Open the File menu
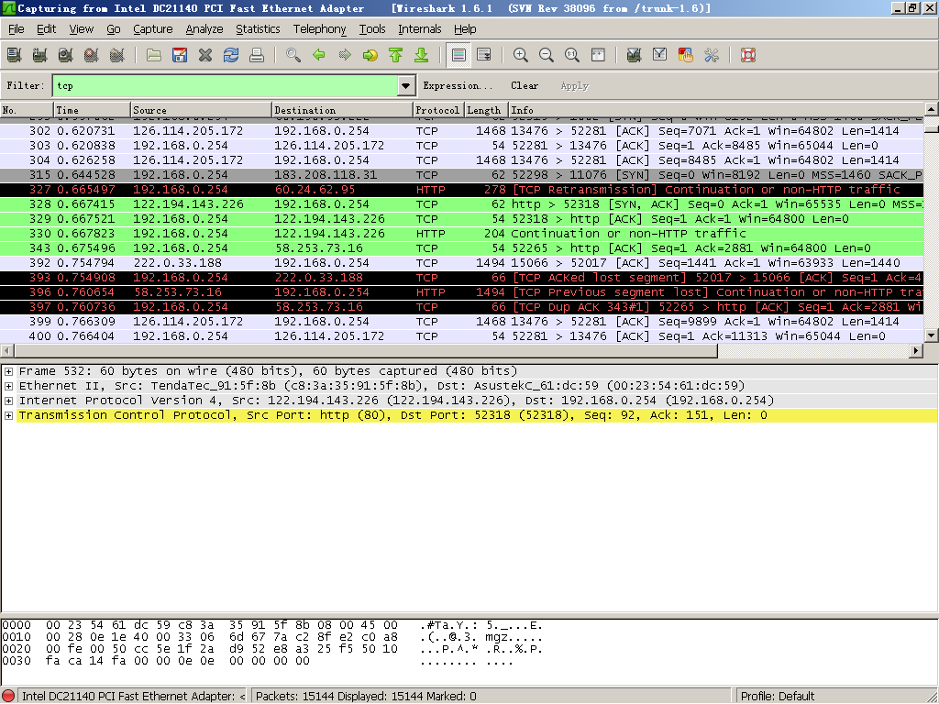 pos(17,28)
